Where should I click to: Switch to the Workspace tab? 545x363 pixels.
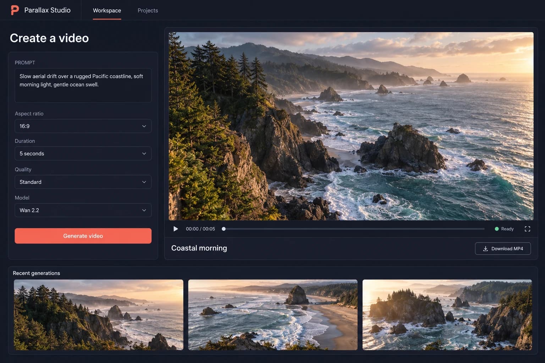(x=107, y=10)
